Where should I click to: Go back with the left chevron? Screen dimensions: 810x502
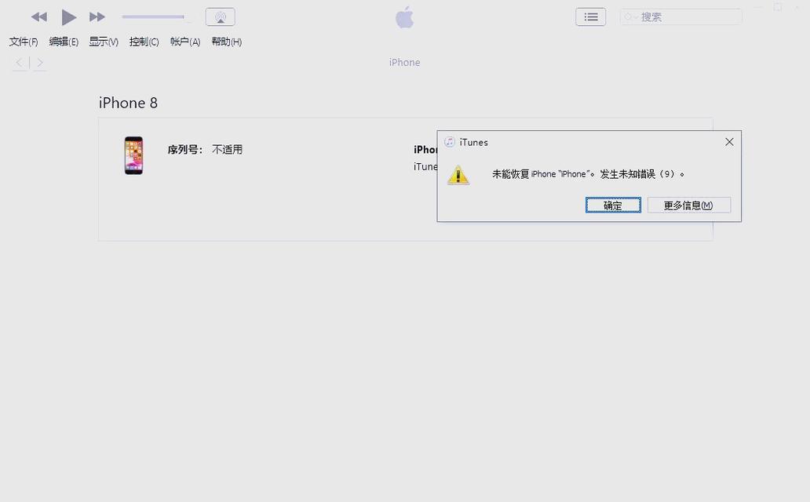pos(19,63)
